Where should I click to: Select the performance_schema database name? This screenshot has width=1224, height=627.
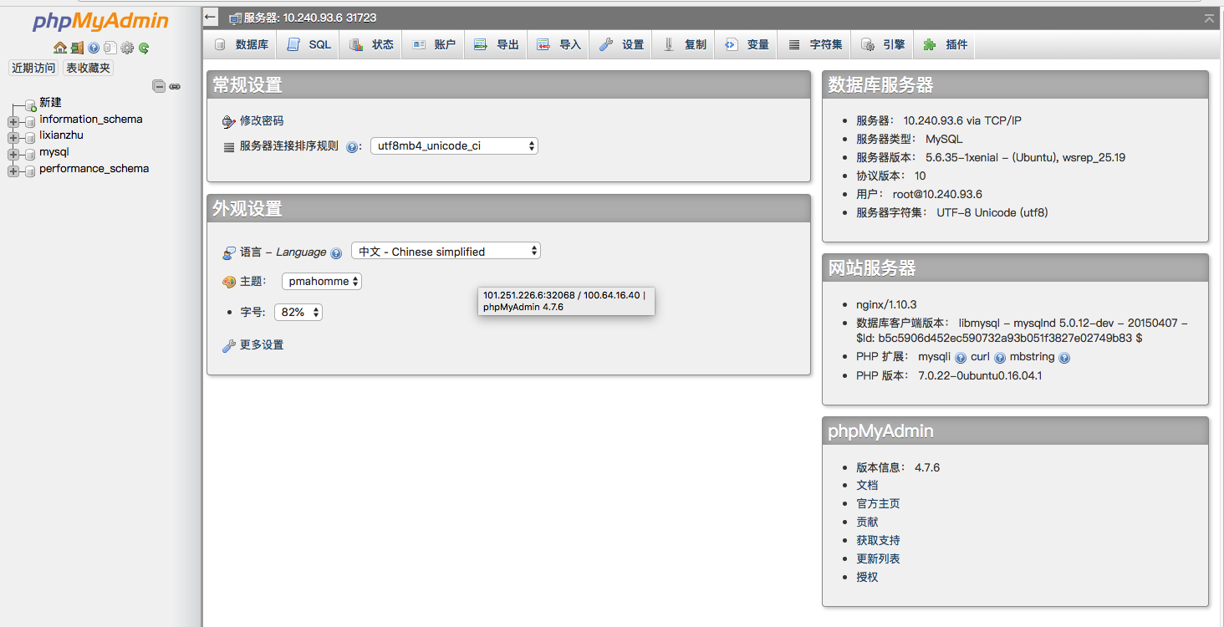click(94, 168)
